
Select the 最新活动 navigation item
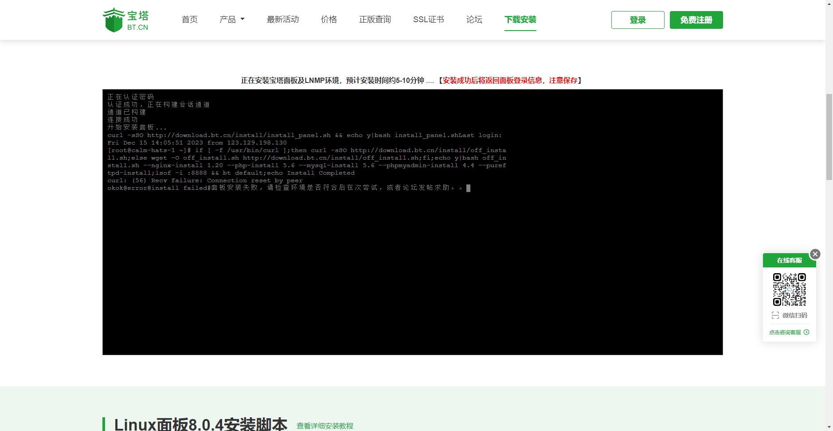coord(282,19)
